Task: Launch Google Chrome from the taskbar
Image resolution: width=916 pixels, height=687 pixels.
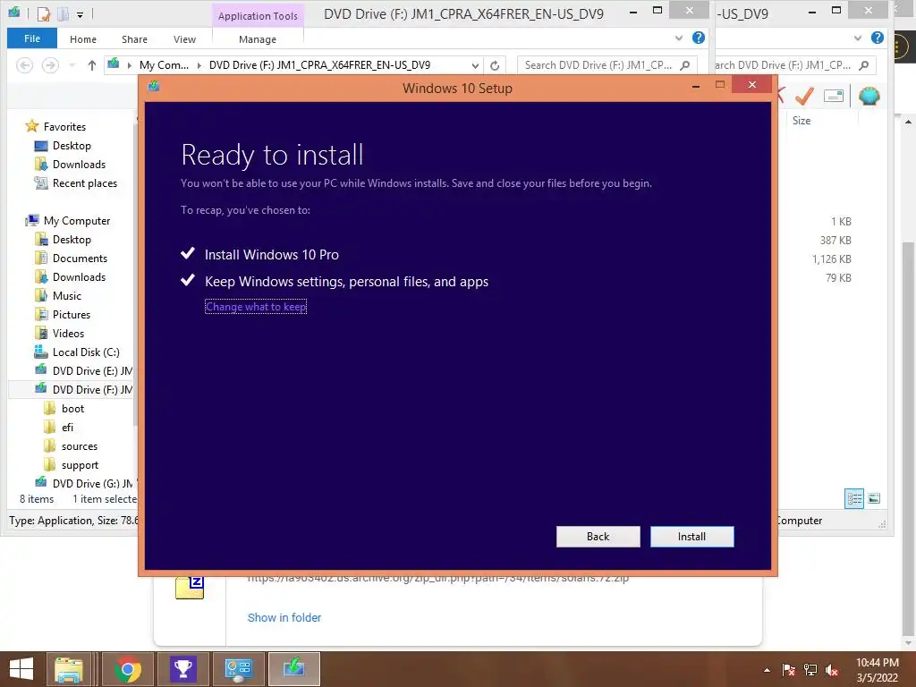Action: (128, 669)
